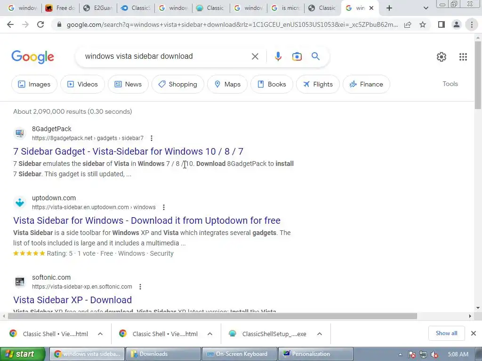Filter results by News
This screenshot has height=361, width=482.
pos(128,84)
